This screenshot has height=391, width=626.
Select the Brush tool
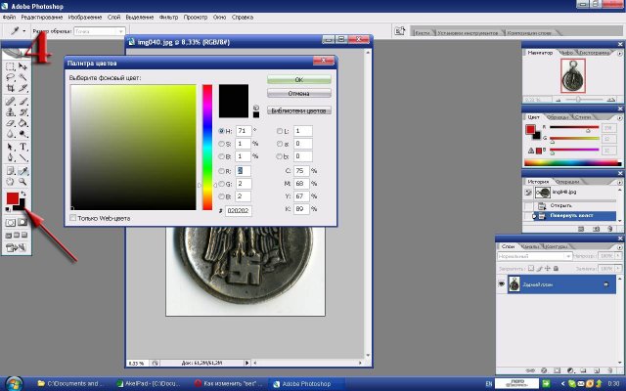click(x=22, y=102)
